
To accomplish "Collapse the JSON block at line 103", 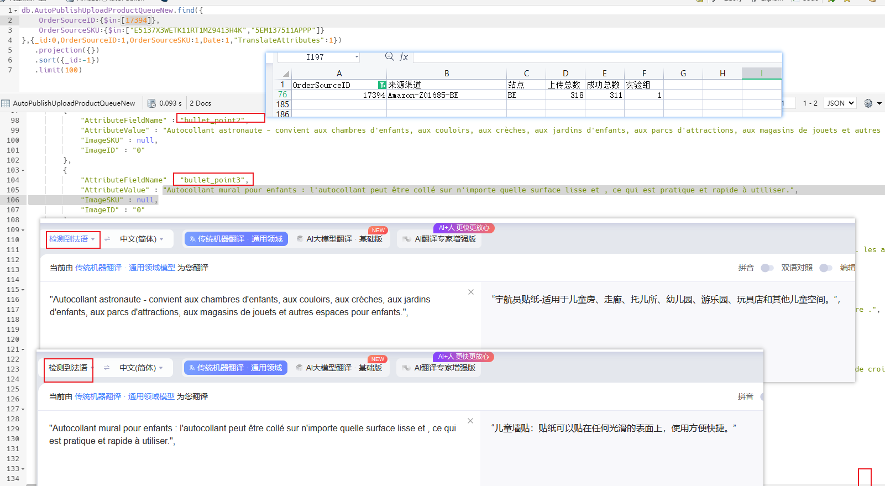I will coord(23,170).
